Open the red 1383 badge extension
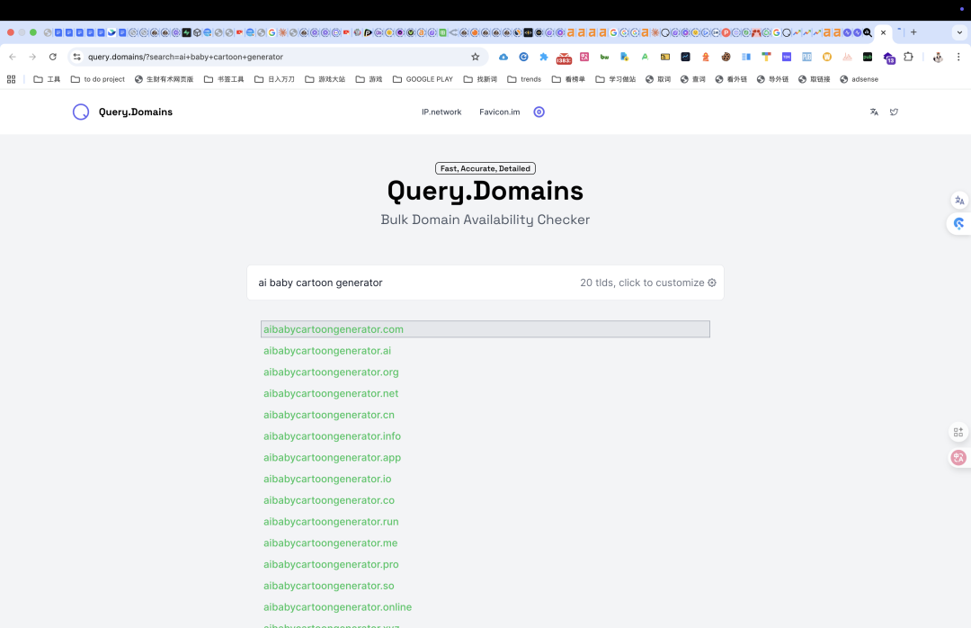Image resolution: width=971 pixels, height=628 pixels. pyautogui.click(x=564, y=58)
